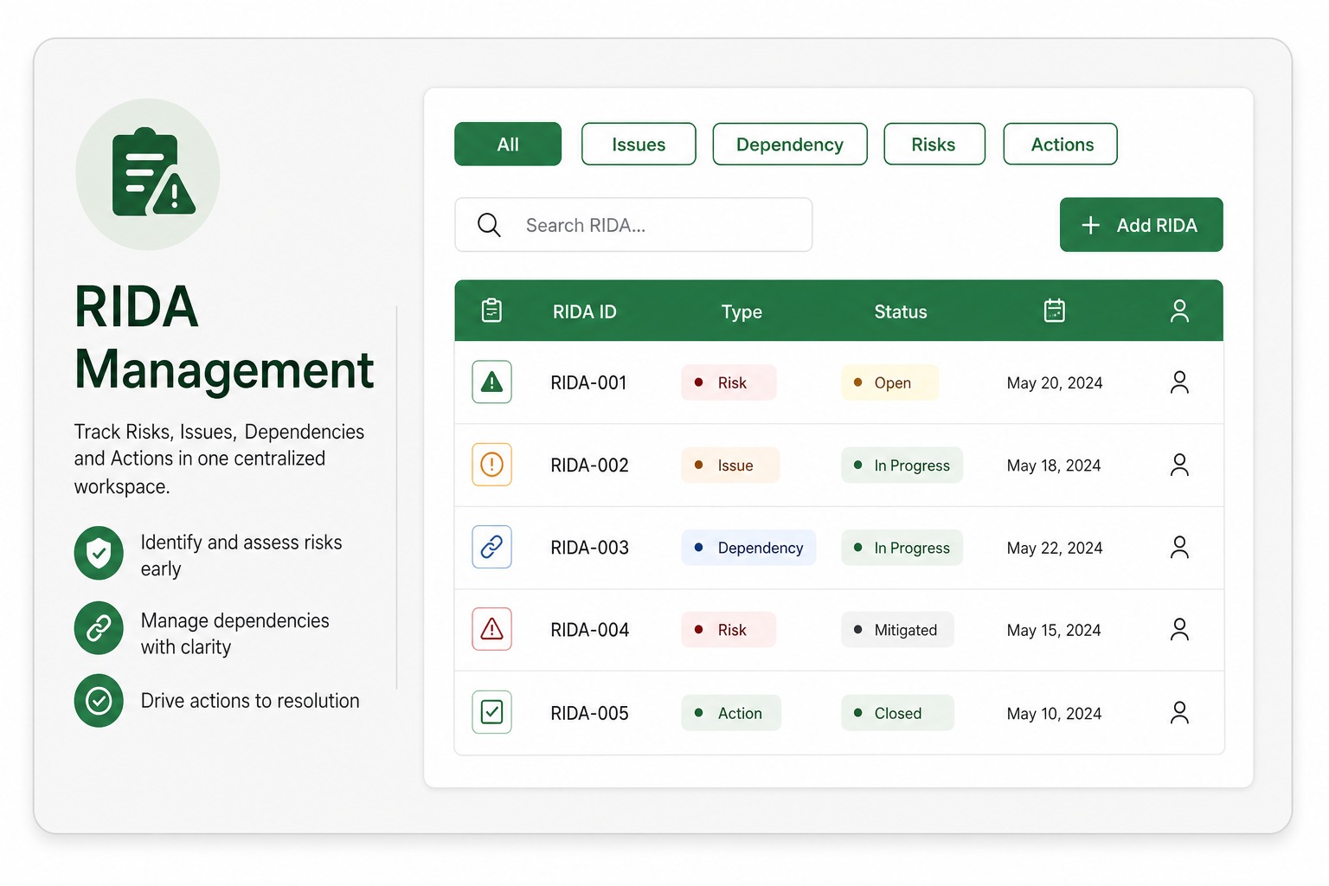Open assignee icon for RIDA-002
Image resolution: width=1329 pixels, height=886 pixels.
(1179, 465)
